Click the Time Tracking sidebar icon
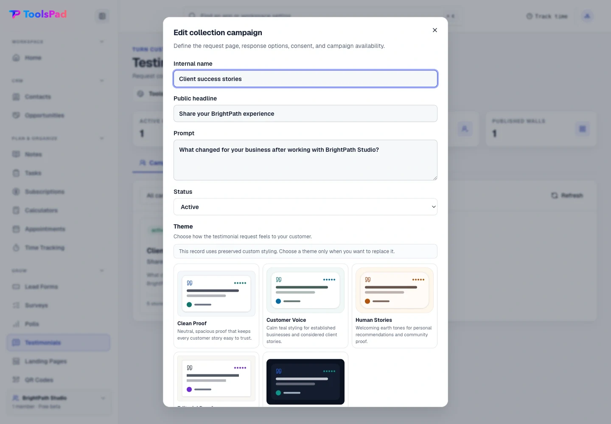The width and height of the screenshot is (611, 424). [16, 248]
